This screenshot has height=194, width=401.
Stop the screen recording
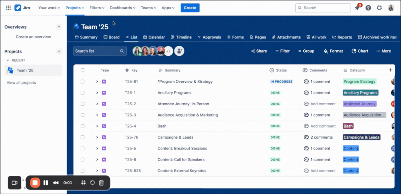coord(35,183)
